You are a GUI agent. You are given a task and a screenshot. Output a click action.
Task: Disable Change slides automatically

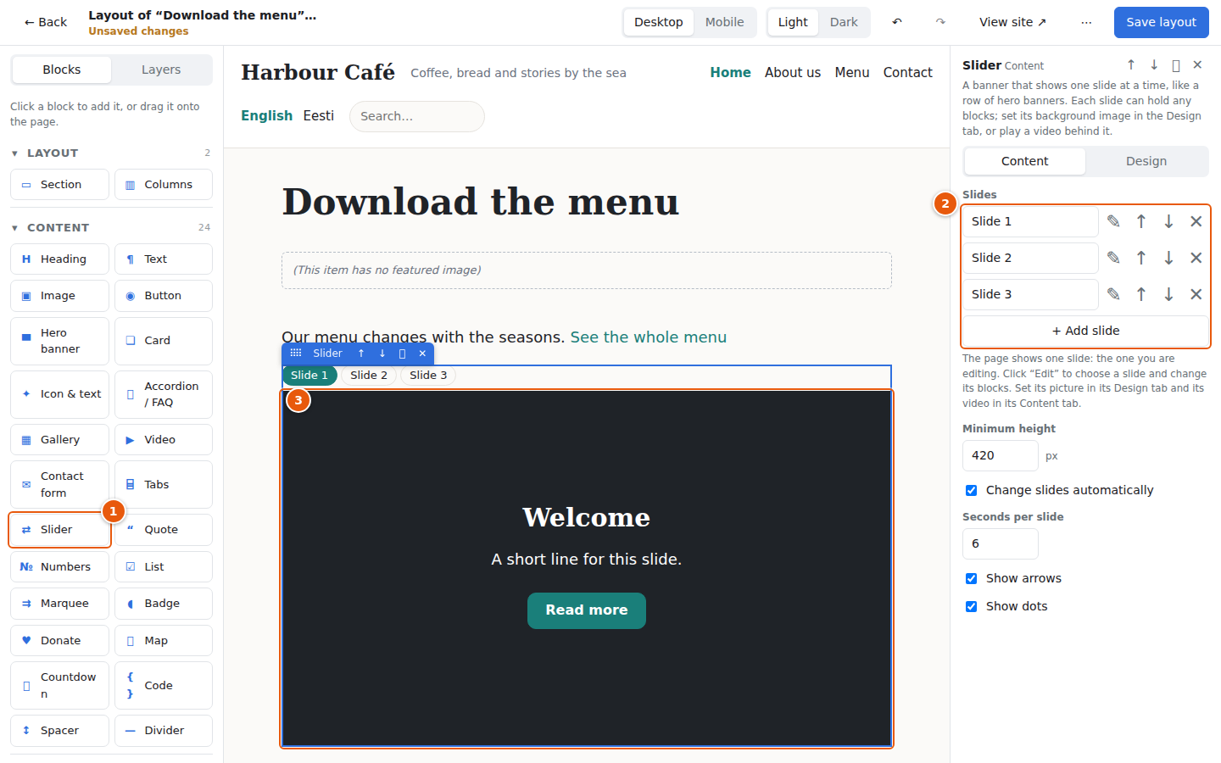click(972, 490)
